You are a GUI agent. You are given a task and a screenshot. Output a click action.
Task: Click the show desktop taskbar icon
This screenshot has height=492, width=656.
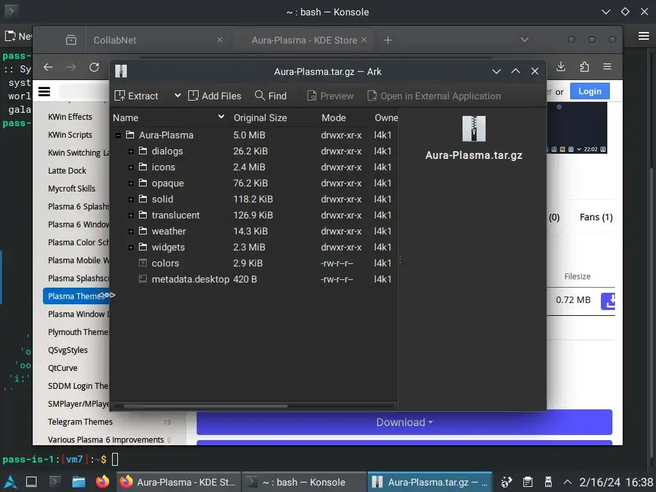31,482
